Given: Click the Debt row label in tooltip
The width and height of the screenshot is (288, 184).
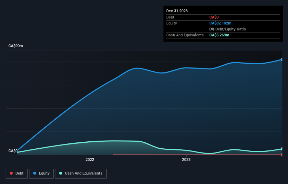Looking at the screenshot, I should tap(170, 17).
